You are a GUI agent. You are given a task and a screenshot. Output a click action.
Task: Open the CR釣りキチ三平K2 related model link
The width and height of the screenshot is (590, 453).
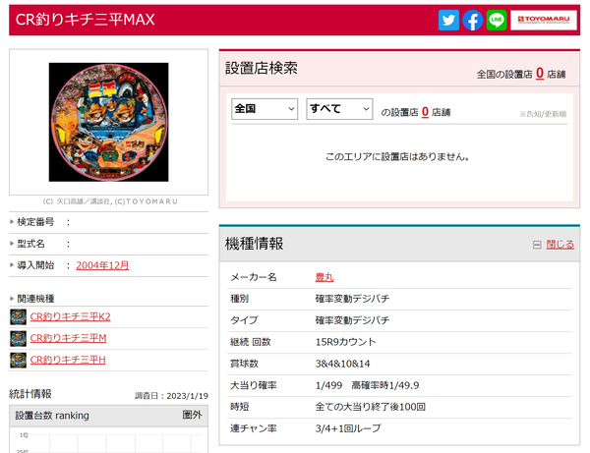point(71,317)
